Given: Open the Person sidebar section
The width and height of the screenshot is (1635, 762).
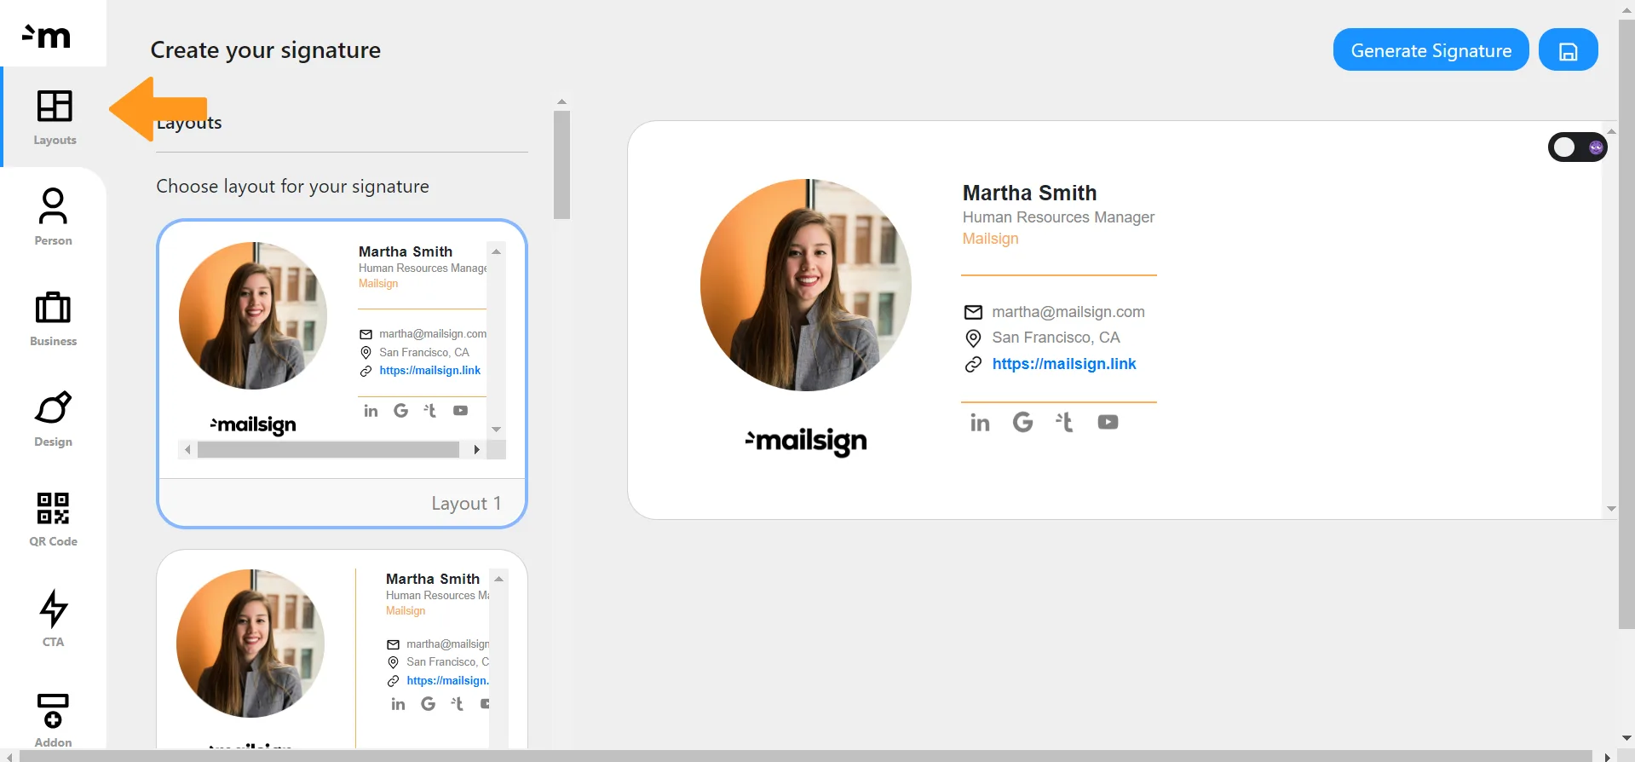Looking at the screenshot, I should [53, 217].
